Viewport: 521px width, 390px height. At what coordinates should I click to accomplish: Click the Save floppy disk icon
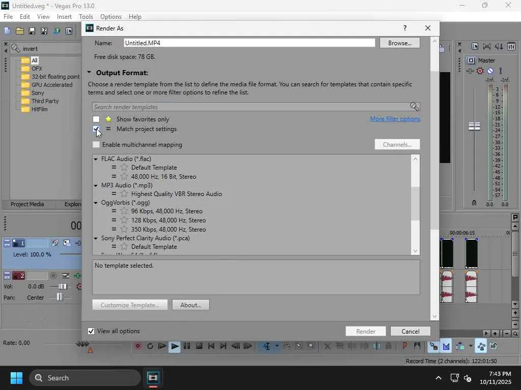pos(32,31)
